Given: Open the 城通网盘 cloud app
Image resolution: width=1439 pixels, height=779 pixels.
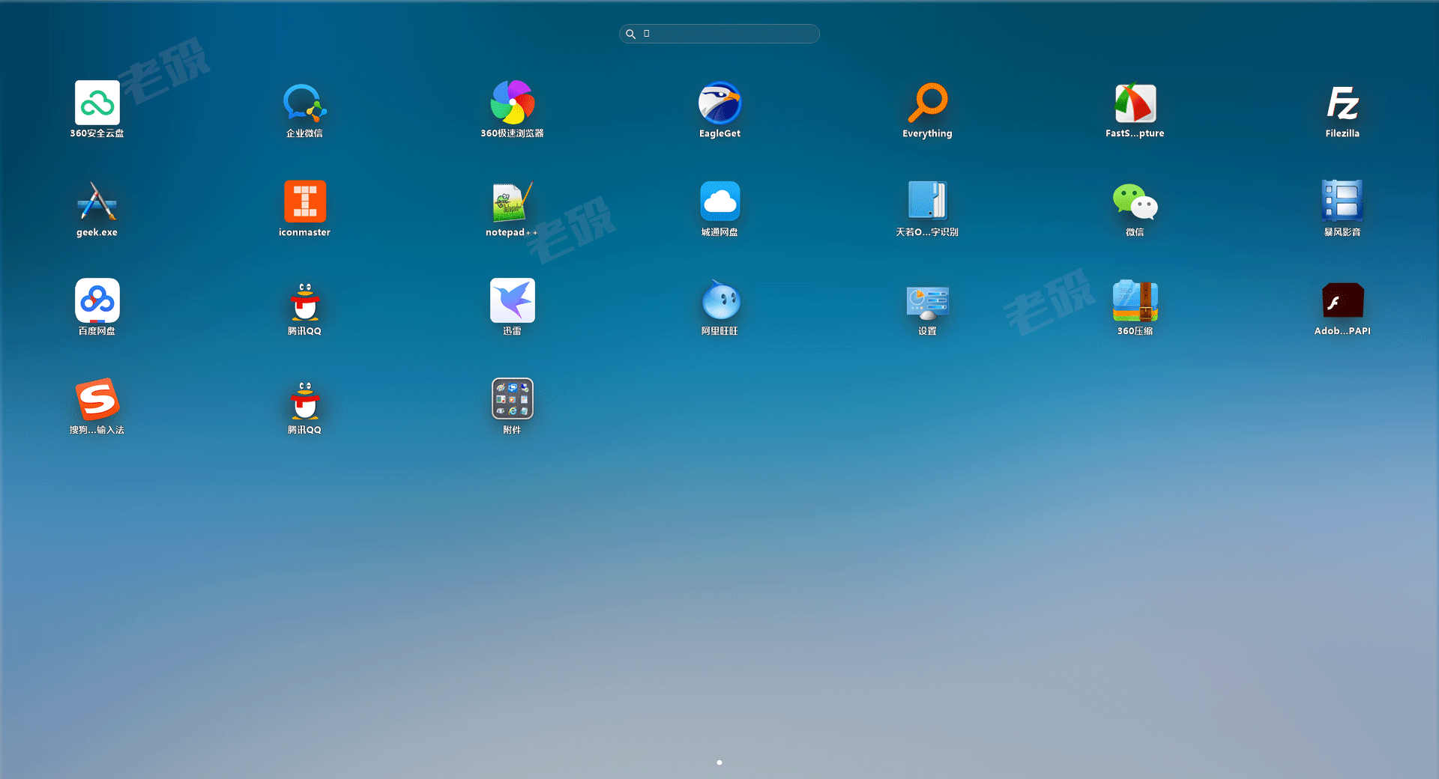Looking at the screenshot, I should (x=719, y=201).
